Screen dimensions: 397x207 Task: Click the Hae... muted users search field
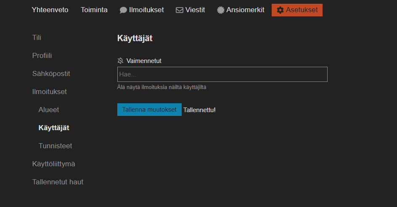coord(222,74)
